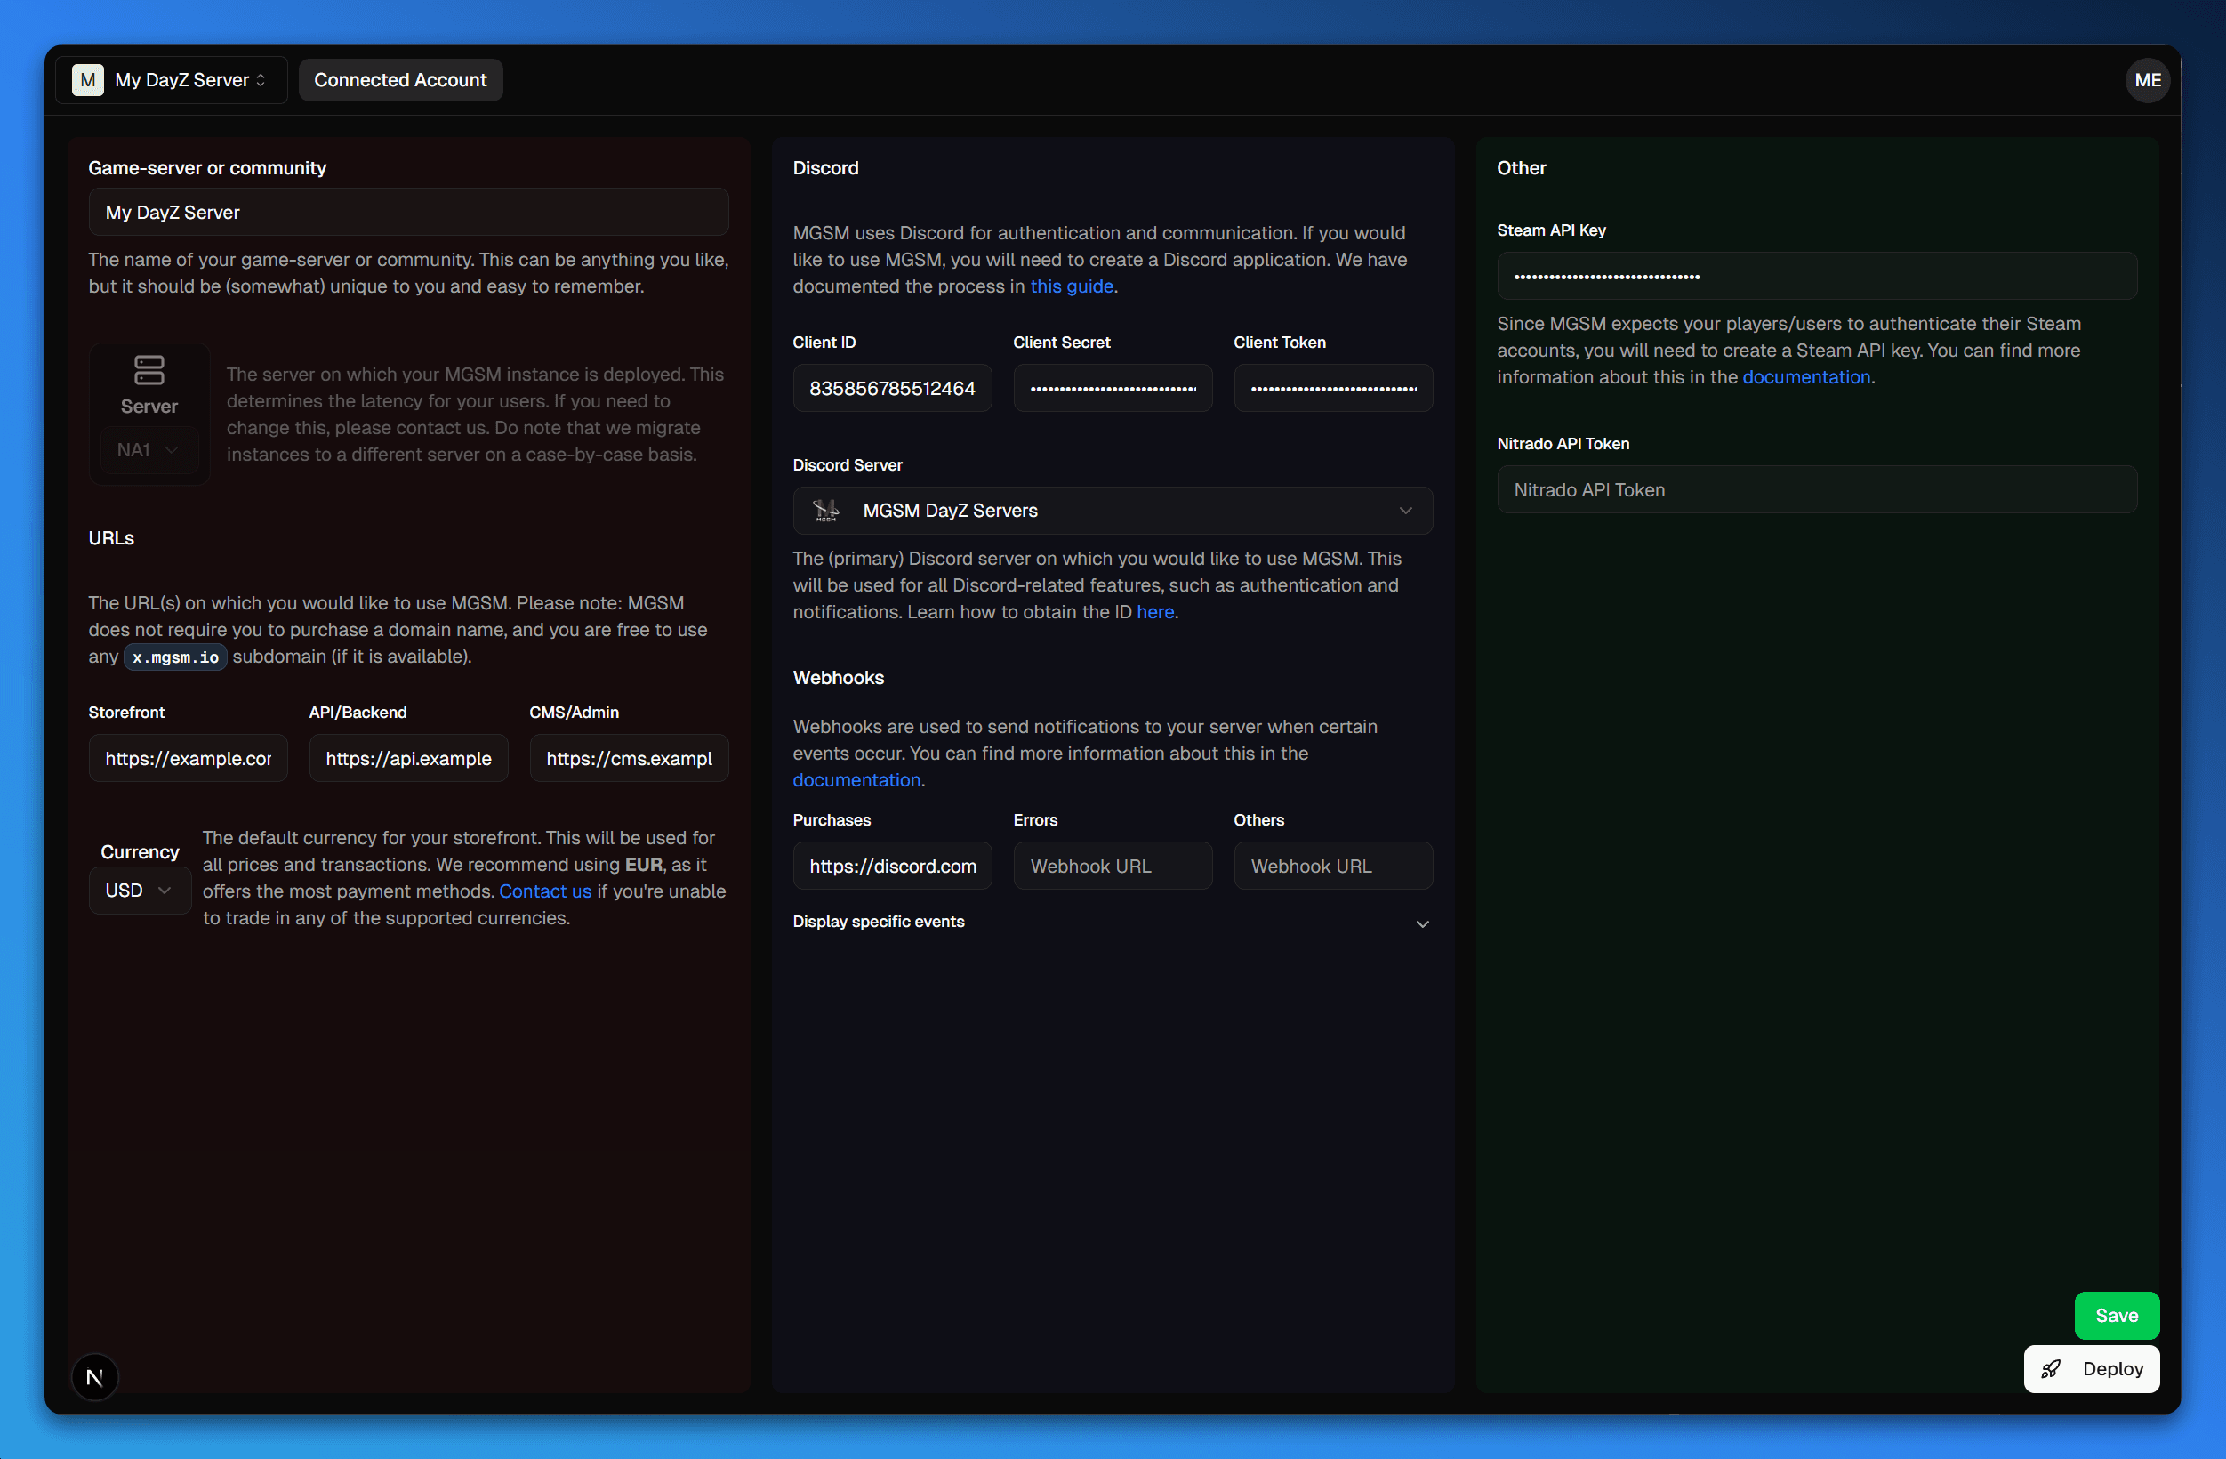Click the Purchases webhook URL field

892,866
